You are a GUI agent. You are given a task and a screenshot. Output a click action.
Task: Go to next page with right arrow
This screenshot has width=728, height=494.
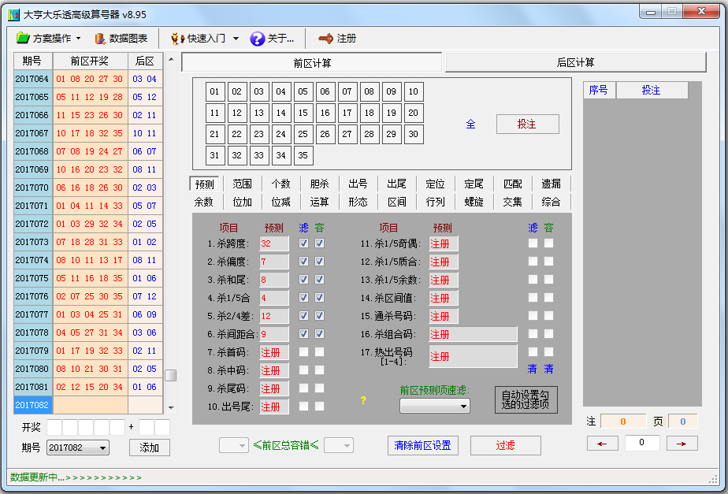[x=682, y=444]
